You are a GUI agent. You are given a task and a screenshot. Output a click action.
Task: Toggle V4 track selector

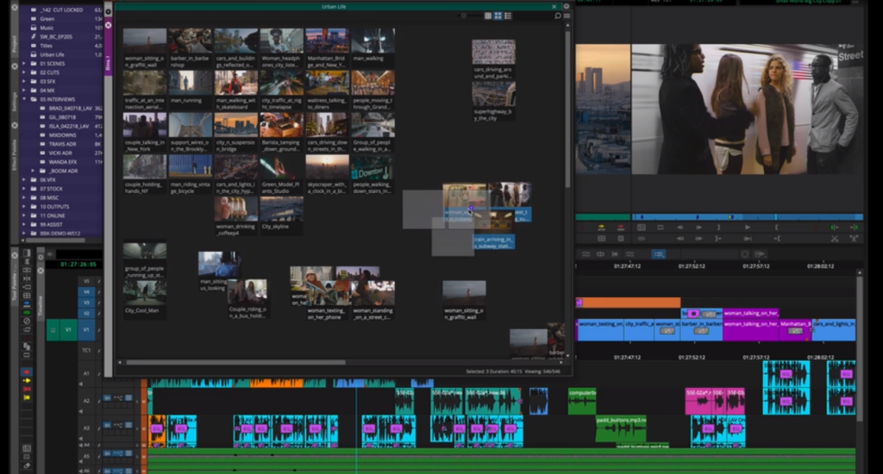(85, 292)
